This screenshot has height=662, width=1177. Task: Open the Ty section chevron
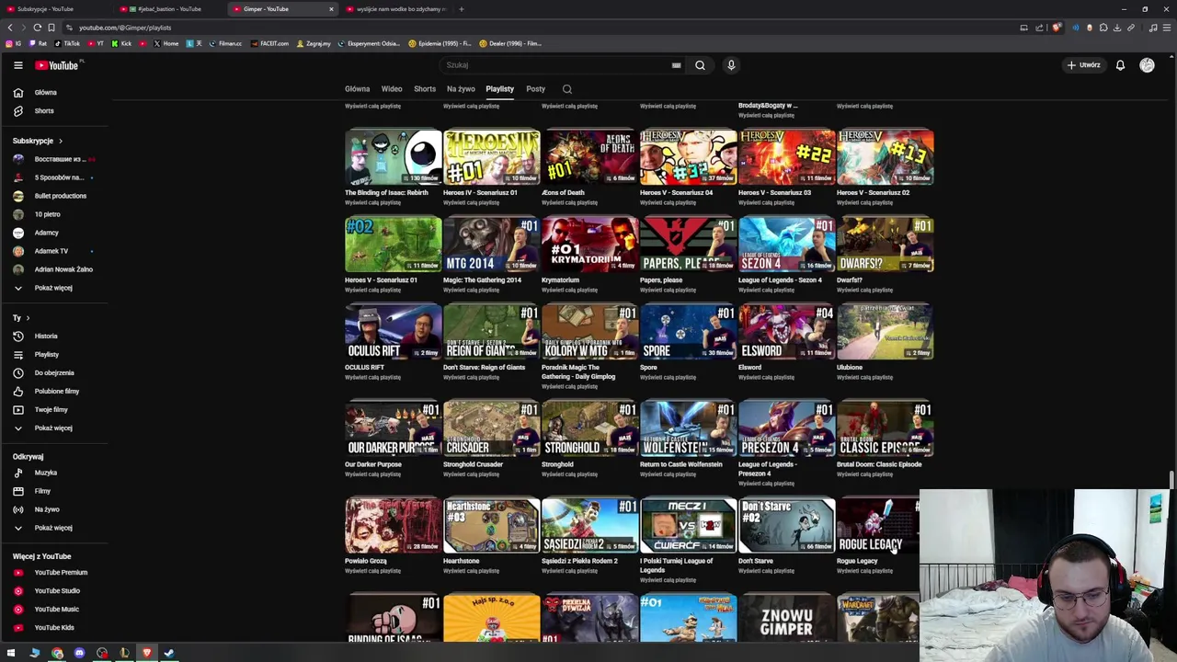click(x=28, y=317)
